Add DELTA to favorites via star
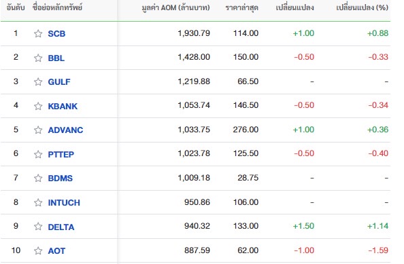 tap(38, 226)
